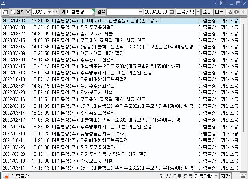Click the 13:31:03 time cell
Image resolution: width=248 pixels, height=179 pixels.
pyautogui.click(x=41, y=21)
